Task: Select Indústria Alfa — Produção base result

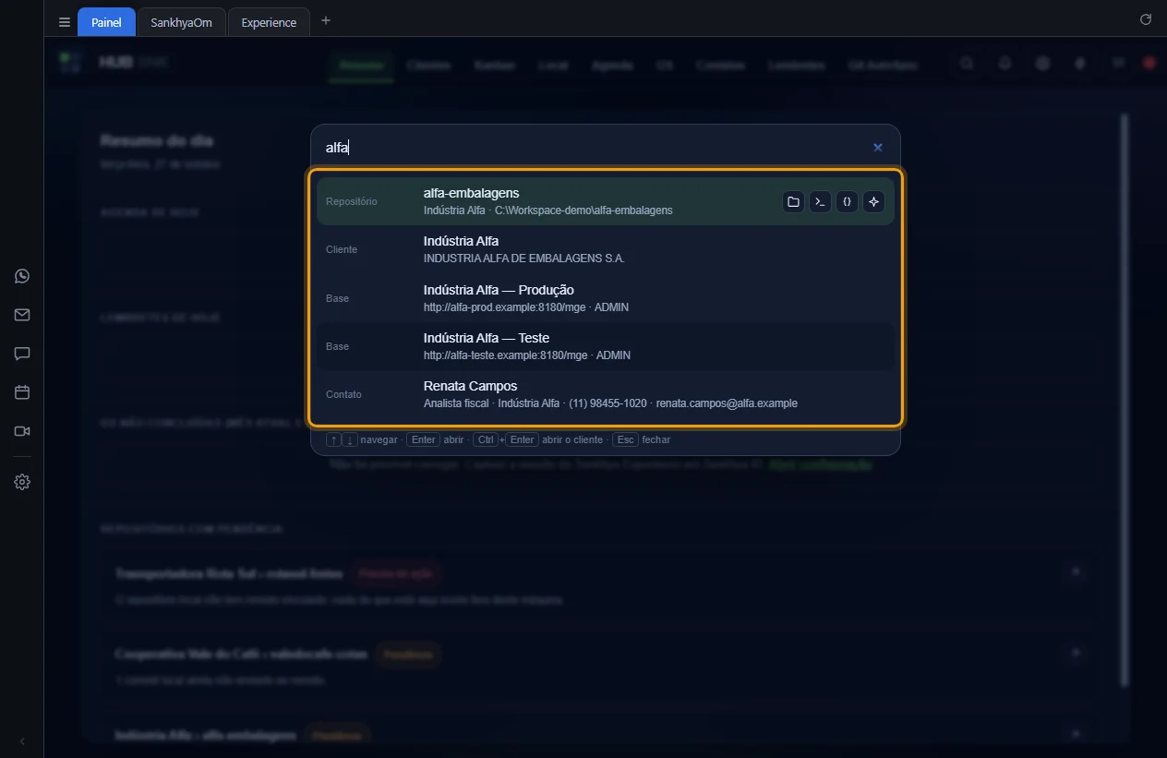Action: [x=606, y=297]
